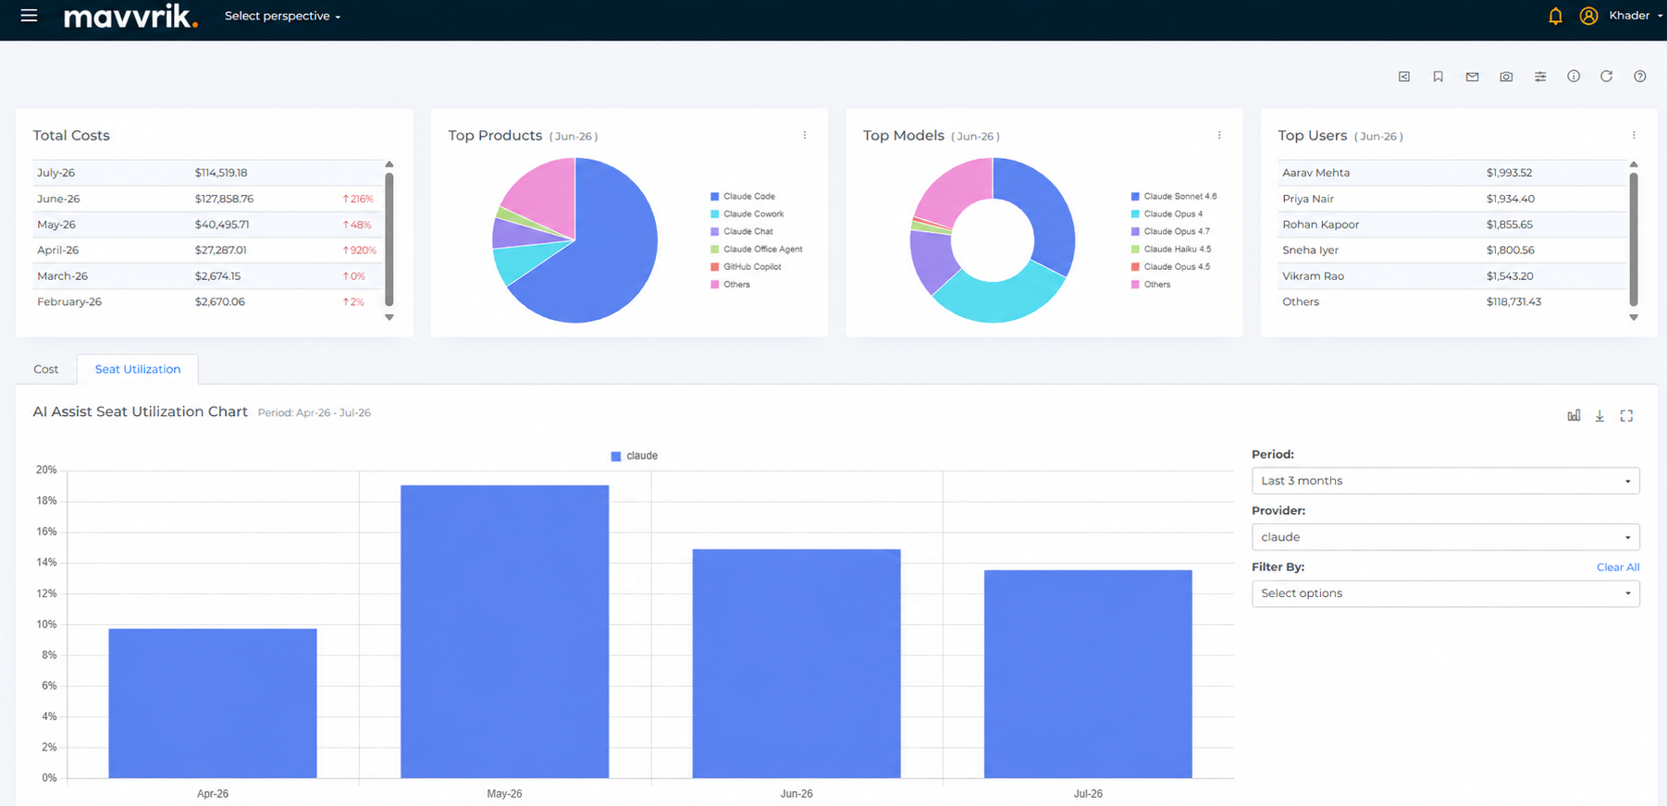Select the April-26 row in Total Costs
Viewport: 1667px width, 806px height.
pyautogui.click(x=207, y=250)
